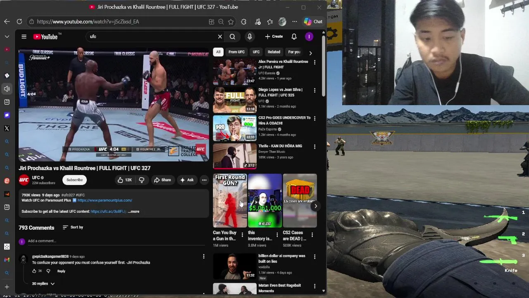Subscribe to the UFC channel
Screen dimensions: 529x298
coord(75,180)
